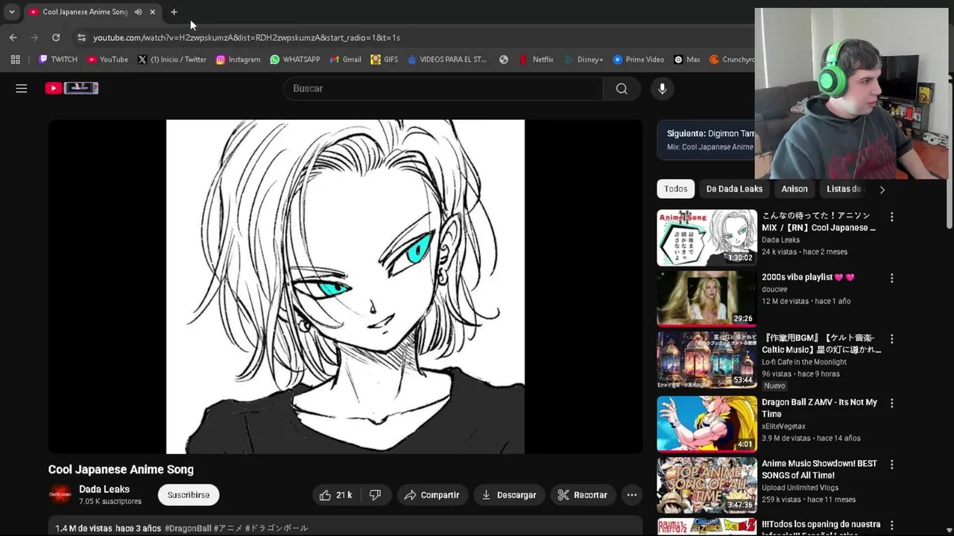Click the search magnifier button

(622, 89)
